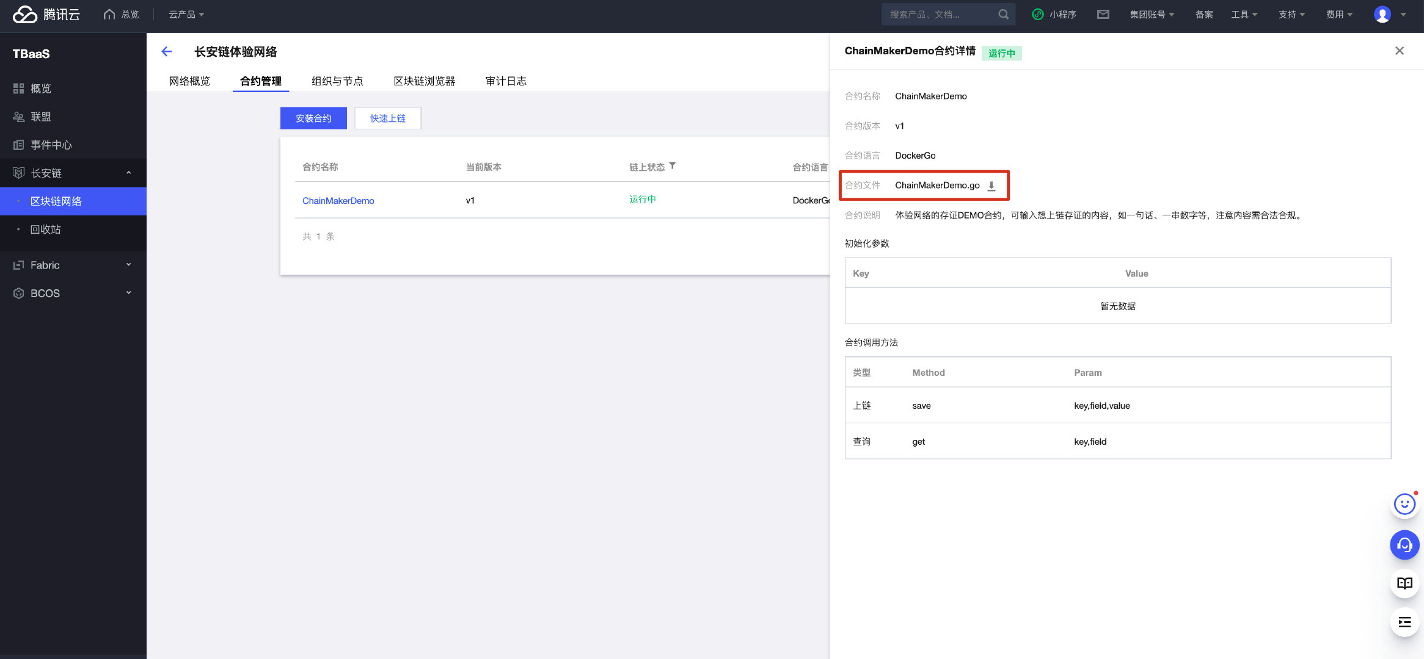The image size is (1424, 659).
Task: Open the mail message icon in top bar
Action: point(1103,14)
